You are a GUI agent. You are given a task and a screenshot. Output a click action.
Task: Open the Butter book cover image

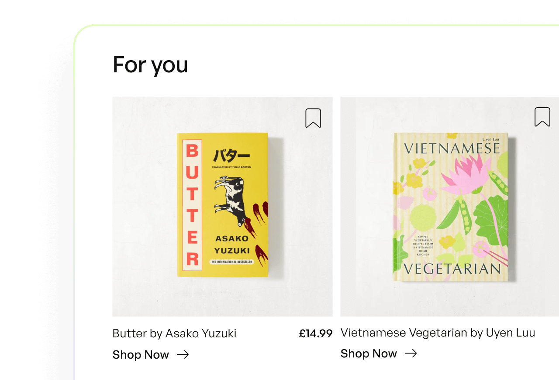[222, 205]
